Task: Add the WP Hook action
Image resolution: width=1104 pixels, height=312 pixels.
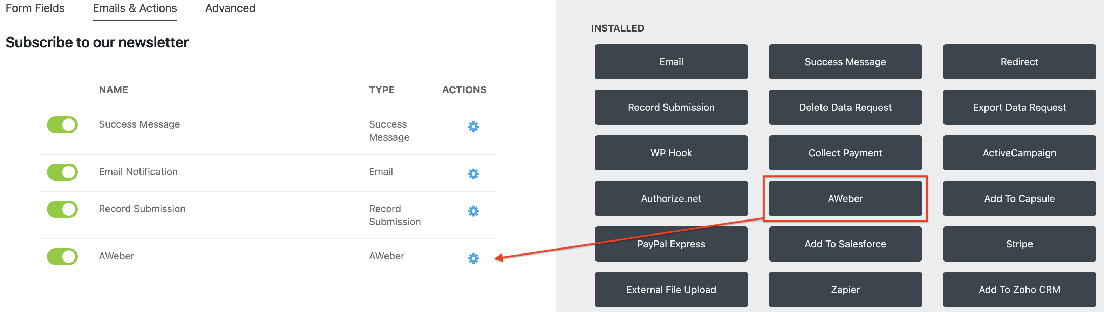Action: pos(671,153)
